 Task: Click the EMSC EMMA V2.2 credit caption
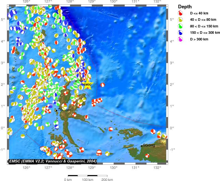(53, 161)
